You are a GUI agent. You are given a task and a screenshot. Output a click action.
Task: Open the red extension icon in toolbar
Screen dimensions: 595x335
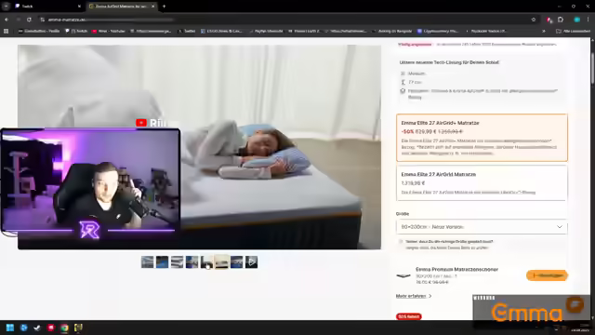549,20
